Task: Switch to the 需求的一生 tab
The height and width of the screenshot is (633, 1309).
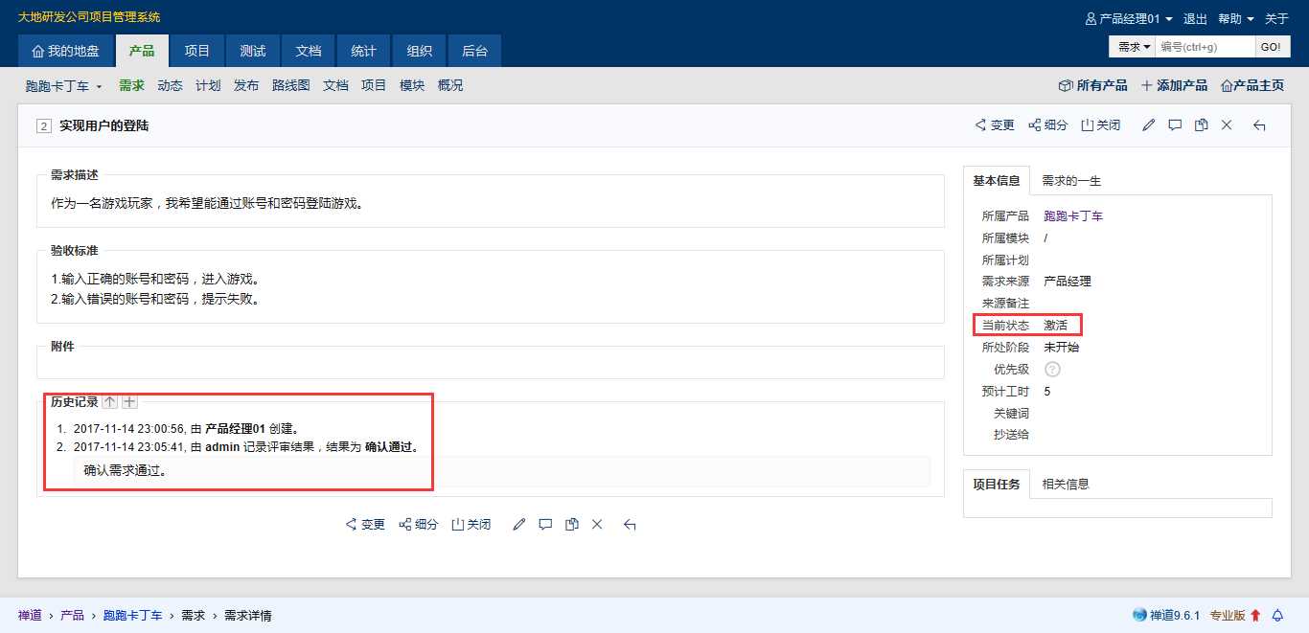Action: click(1071, 181)
